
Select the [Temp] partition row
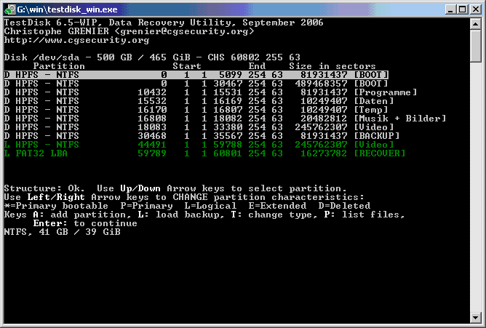[196, 110]
